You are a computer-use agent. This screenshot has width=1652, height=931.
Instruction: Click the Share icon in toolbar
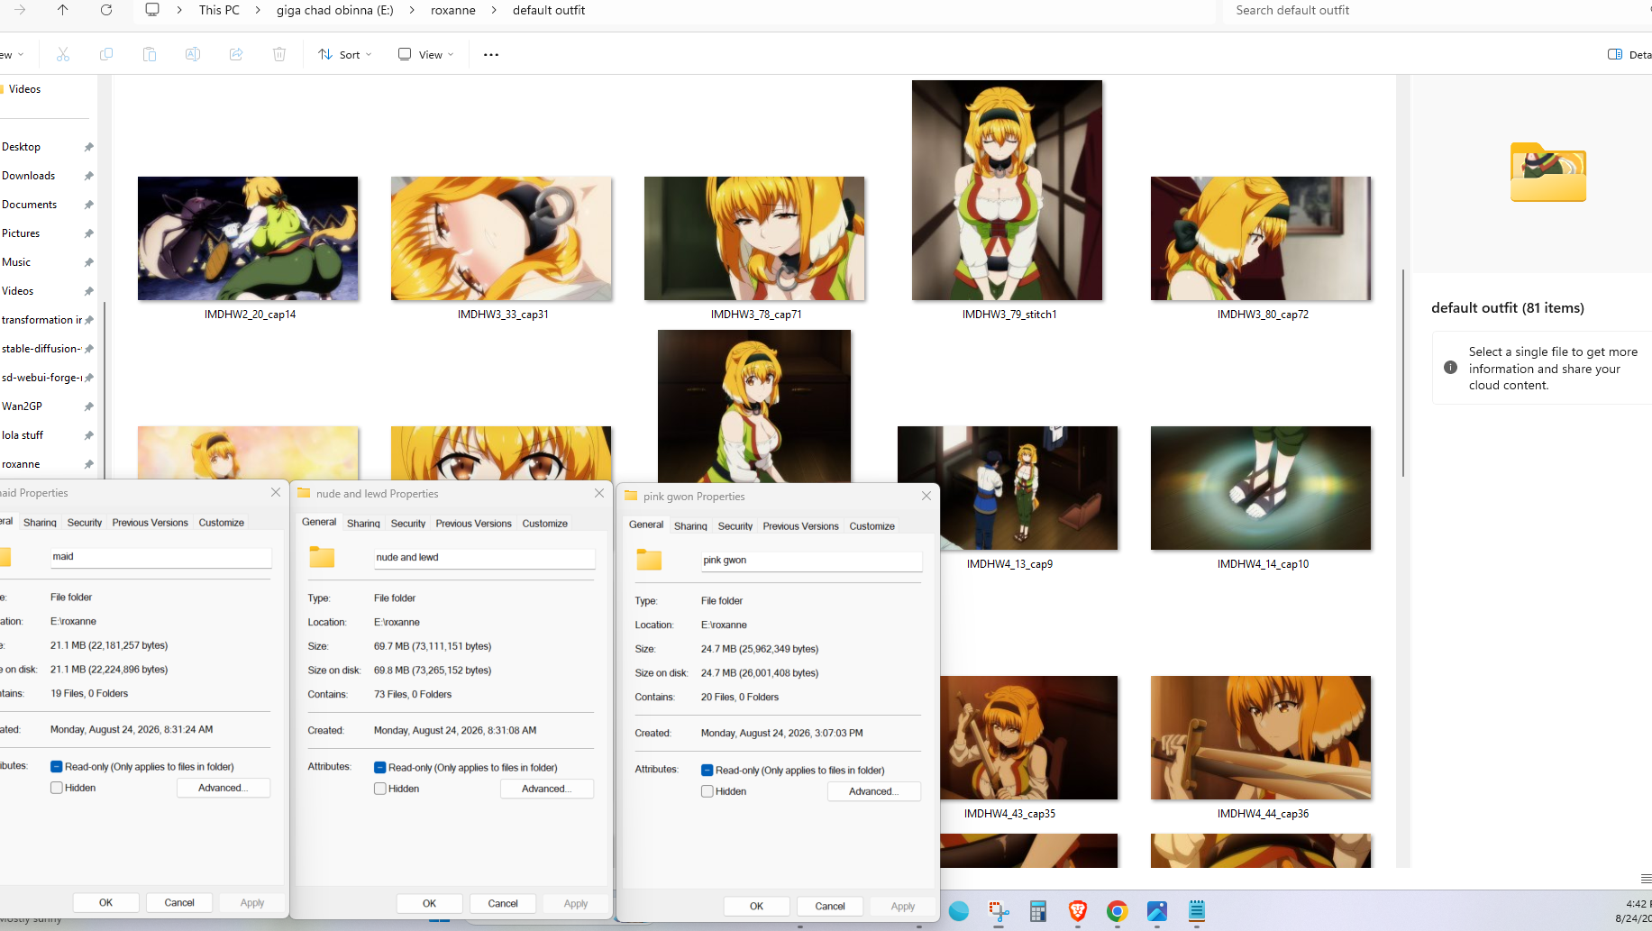click(236, 54)
